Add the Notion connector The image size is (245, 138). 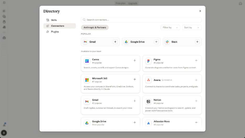point(196,101)
